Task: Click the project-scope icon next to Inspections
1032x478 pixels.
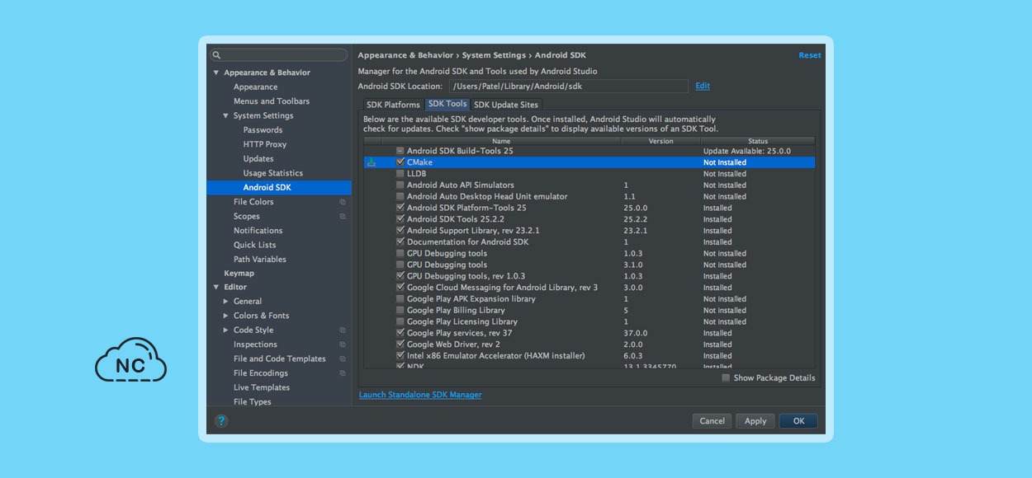Action: click(x=343, y=344)
